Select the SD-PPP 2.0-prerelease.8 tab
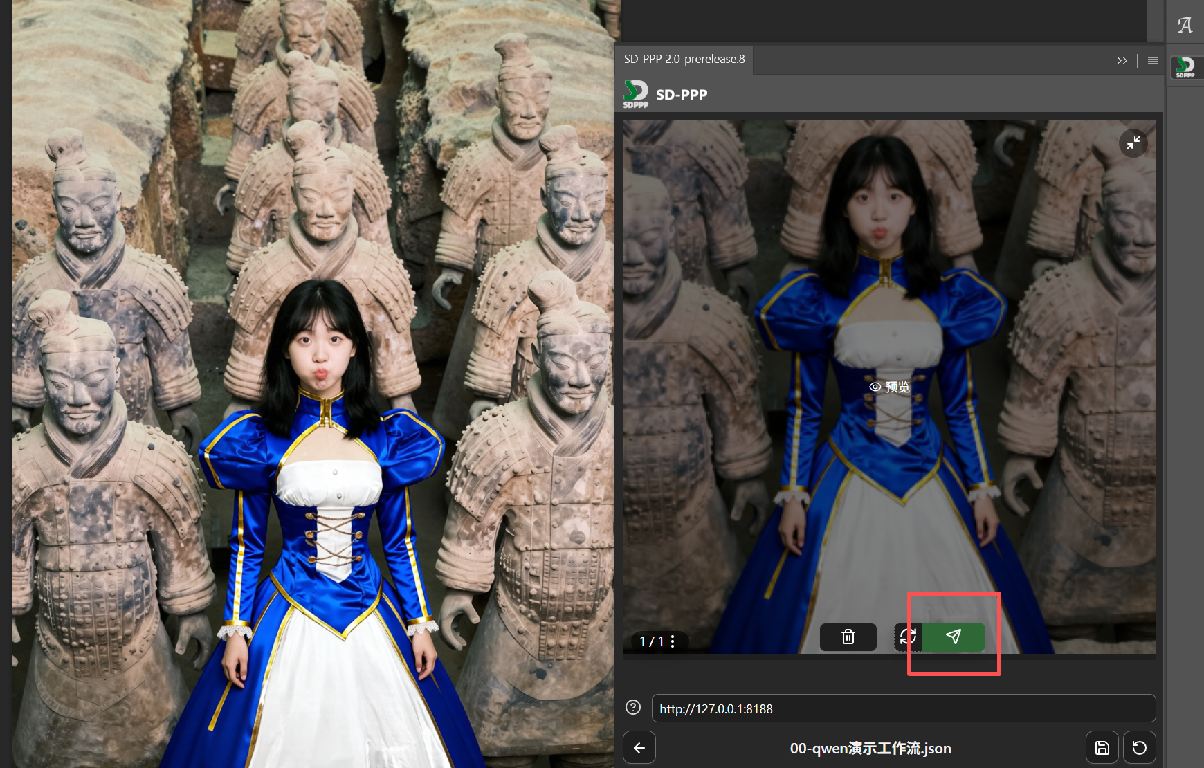Image resolution: width=1204 pixels, height=768 pixels. (x=684, y=60)
